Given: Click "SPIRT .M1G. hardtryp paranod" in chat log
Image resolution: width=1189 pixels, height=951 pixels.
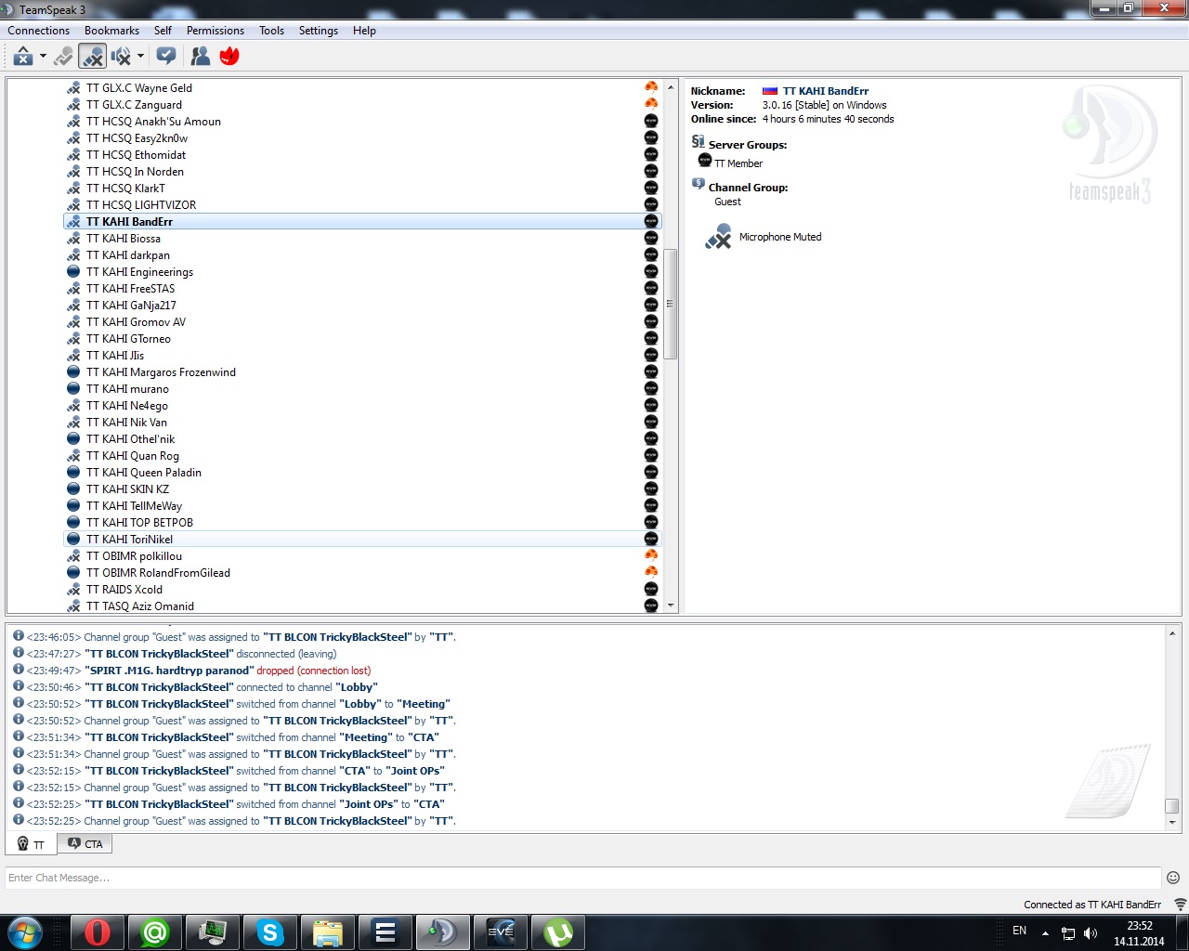Looking at the screenshot, I should click(168, 671).
